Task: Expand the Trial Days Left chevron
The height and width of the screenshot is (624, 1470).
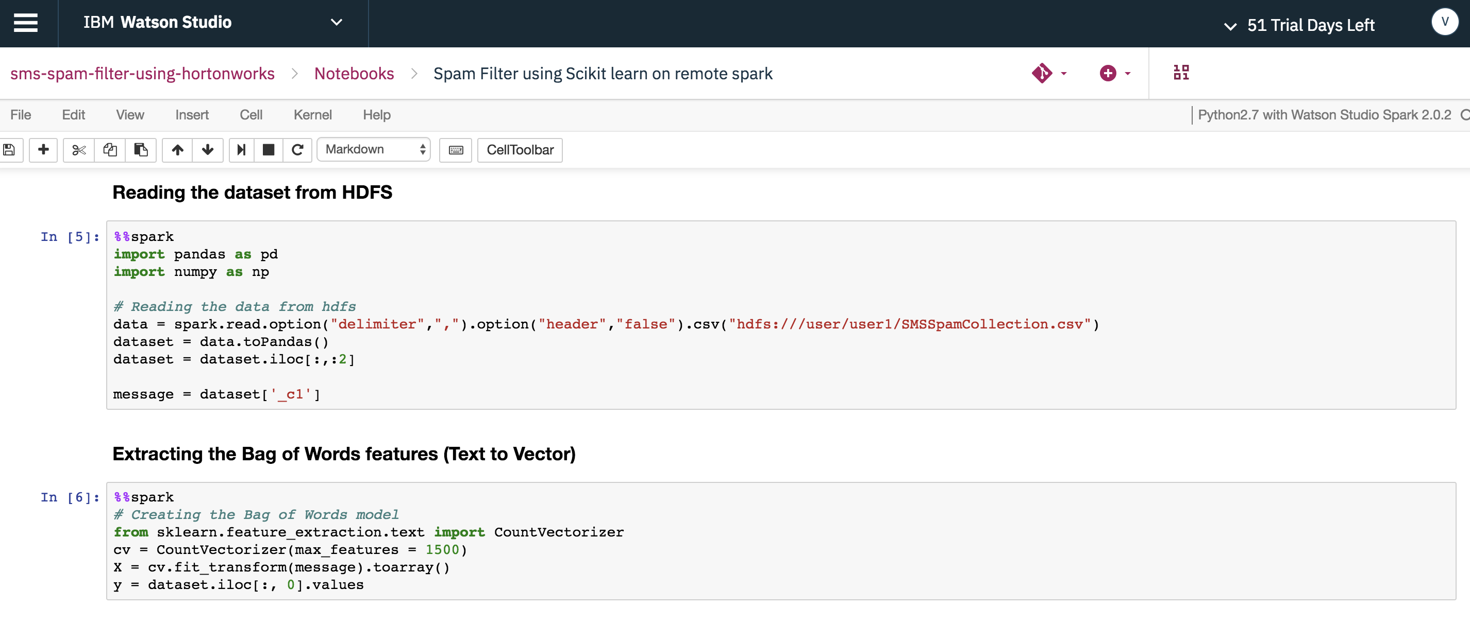Action: point(1230,26)
